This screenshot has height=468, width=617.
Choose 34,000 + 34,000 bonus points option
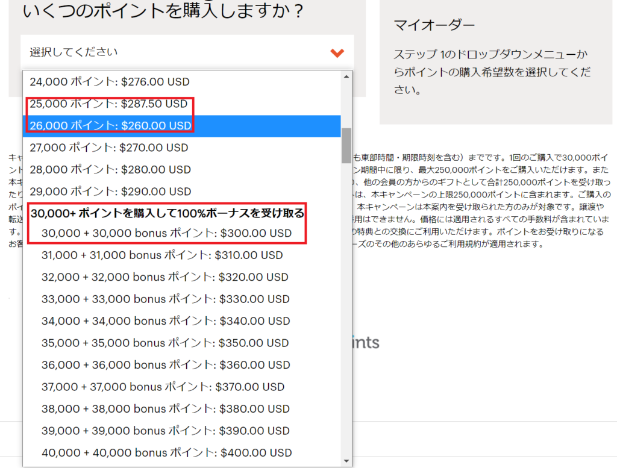[166, 321]
